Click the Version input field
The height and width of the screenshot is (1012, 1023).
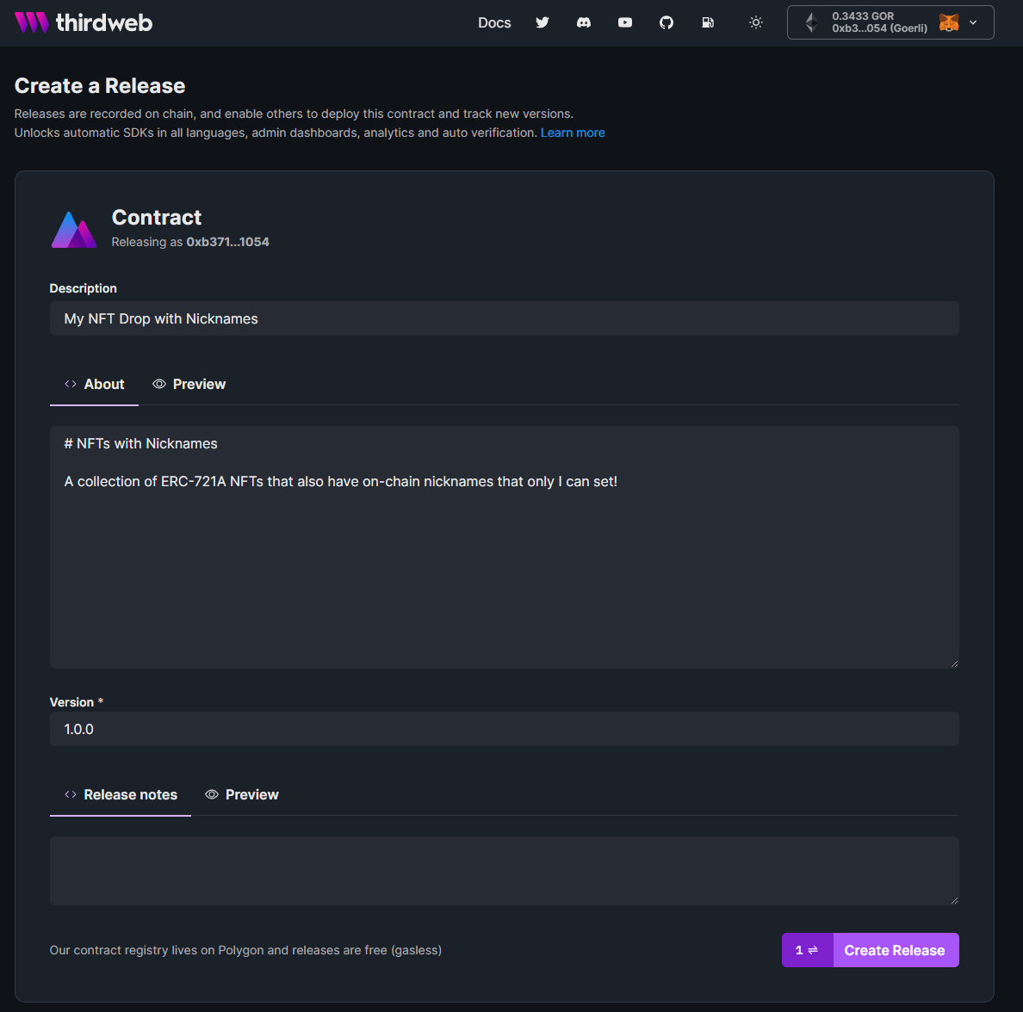(x=504, y=729)
